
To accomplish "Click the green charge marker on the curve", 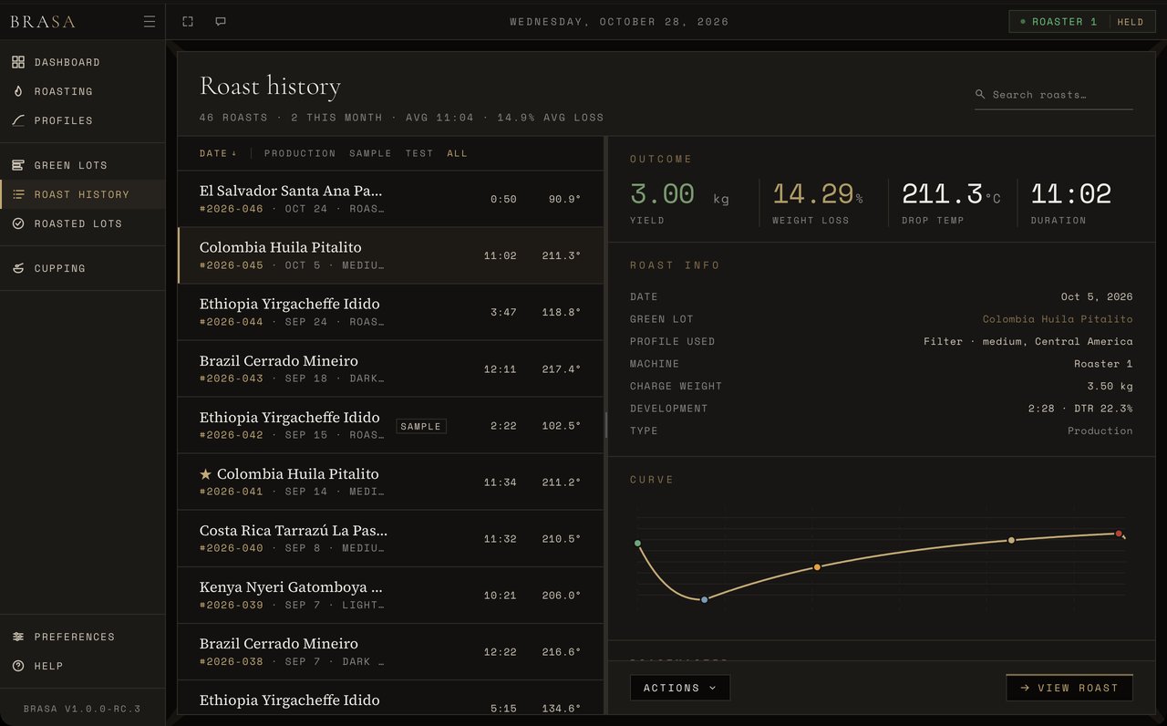I will point(637,544).
